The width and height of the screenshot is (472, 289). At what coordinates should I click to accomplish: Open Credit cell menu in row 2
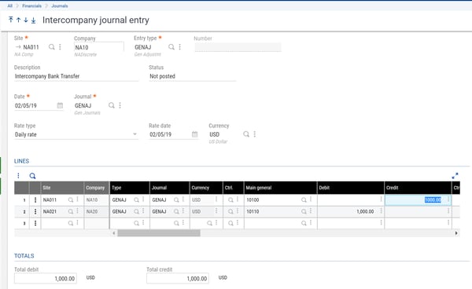[x=448, y=211]
